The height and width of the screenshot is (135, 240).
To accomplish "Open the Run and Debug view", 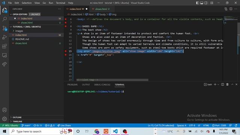I will tap(4, 37).
